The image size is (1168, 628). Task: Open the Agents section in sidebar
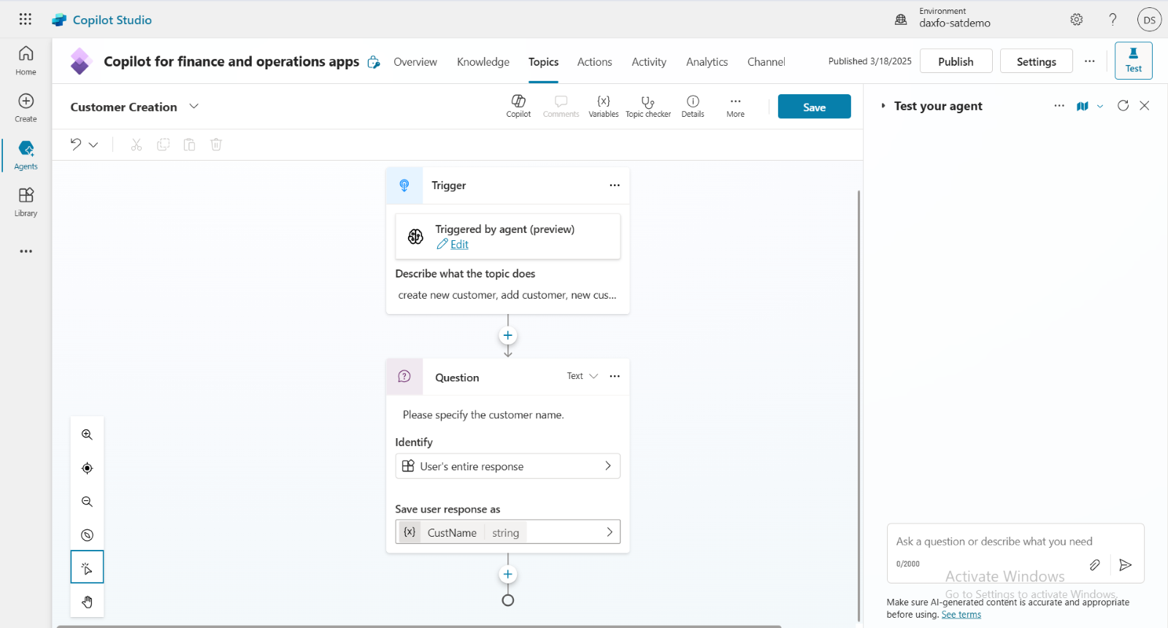tap(26, 155)
